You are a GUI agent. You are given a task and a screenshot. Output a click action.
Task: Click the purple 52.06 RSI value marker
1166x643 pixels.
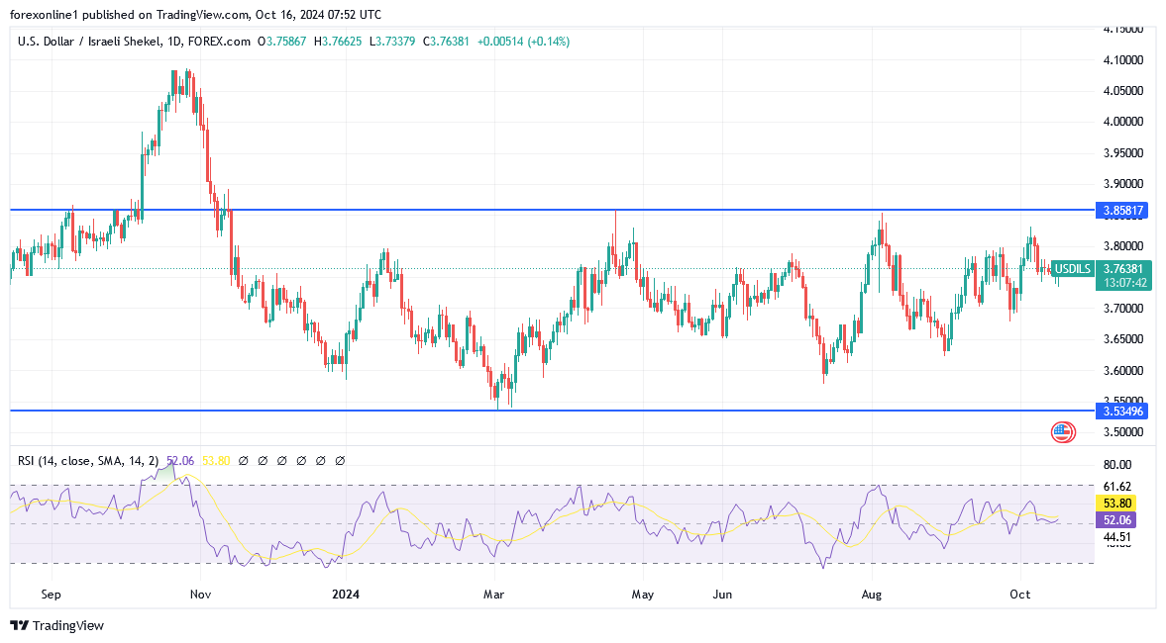pyautogui.click(x=1116, y=518)
